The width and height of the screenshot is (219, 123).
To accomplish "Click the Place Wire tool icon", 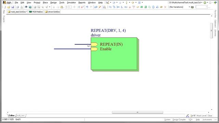I will point(110,7).
